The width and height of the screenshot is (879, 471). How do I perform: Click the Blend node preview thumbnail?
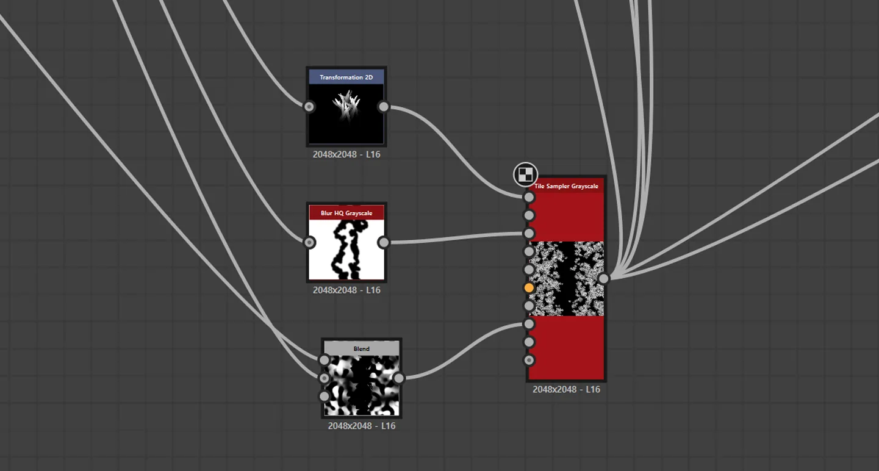click(x=362, y=385)
